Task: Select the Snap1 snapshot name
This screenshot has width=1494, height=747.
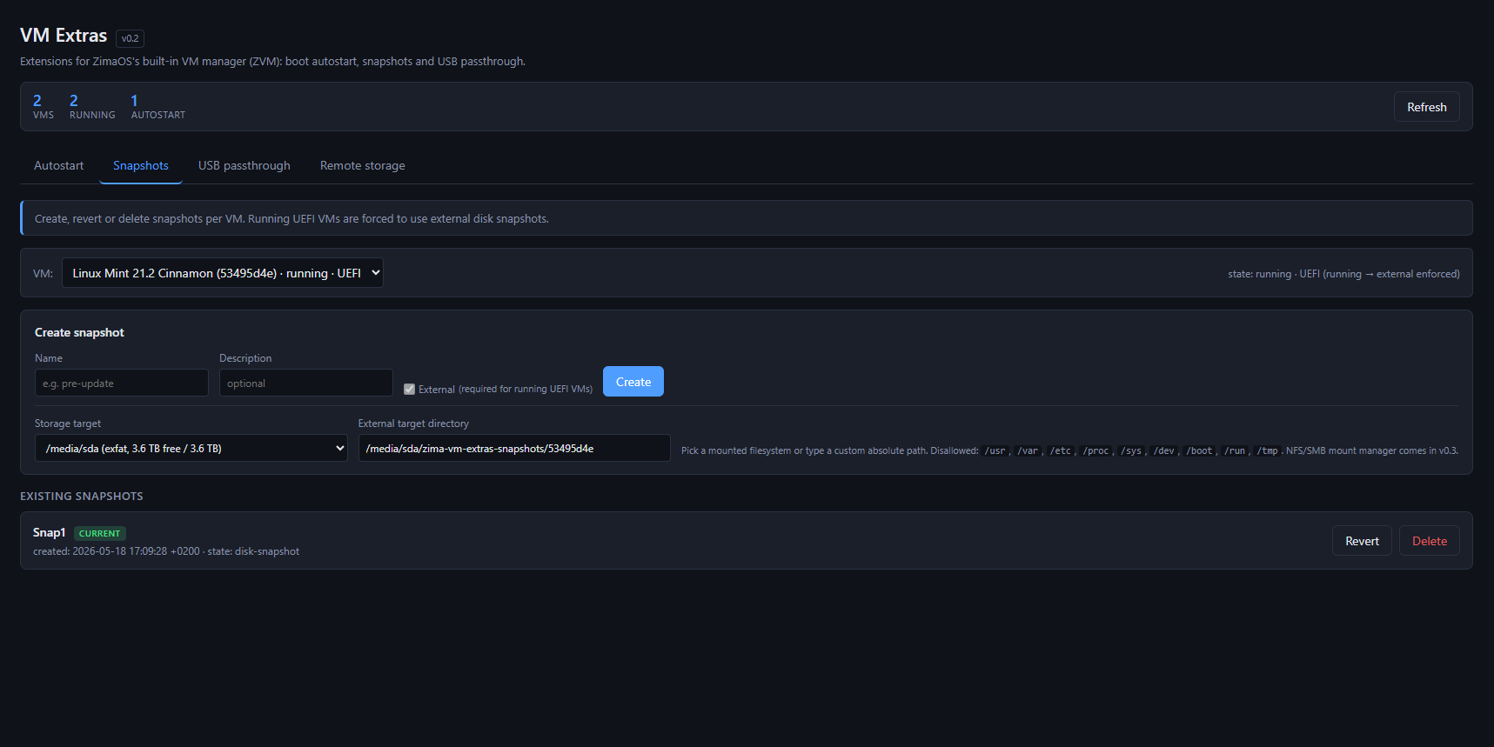Action: [x=50, y=532]
